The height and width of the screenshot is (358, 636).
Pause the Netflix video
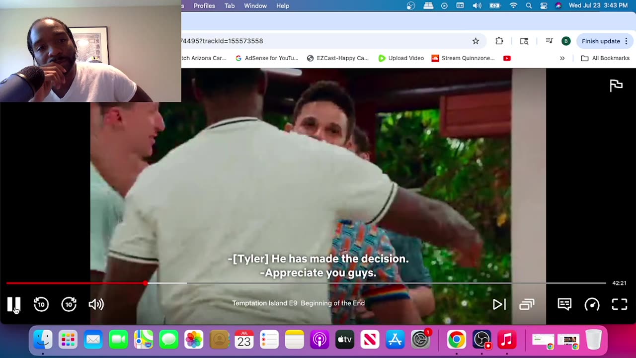click(x=14, y=304)
